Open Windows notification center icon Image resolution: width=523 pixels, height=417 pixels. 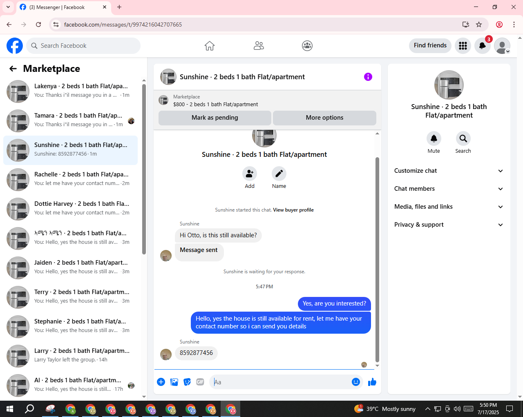coord(510,409)
